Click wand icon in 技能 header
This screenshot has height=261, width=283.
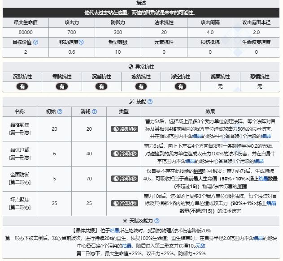(x=131, y=102)
